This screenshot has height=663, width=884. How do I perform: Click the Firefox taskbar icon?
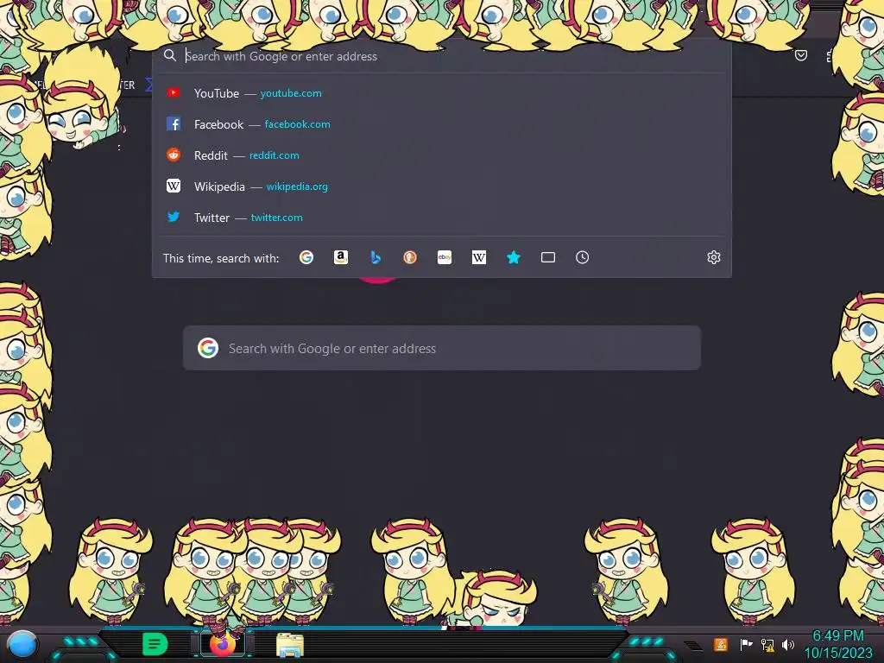(x=223, y=644)
